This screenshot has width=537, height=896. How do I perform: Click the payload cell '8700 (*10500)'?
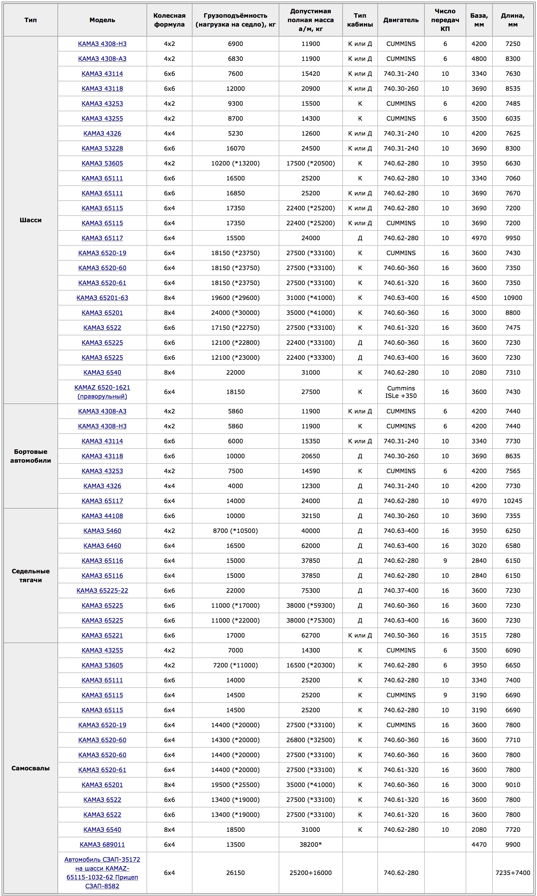point(236,531)
